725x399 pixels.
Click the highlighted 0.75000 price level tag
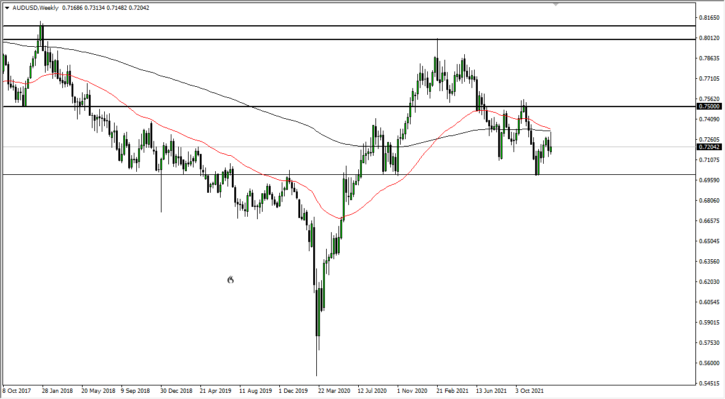coord(709,106)
